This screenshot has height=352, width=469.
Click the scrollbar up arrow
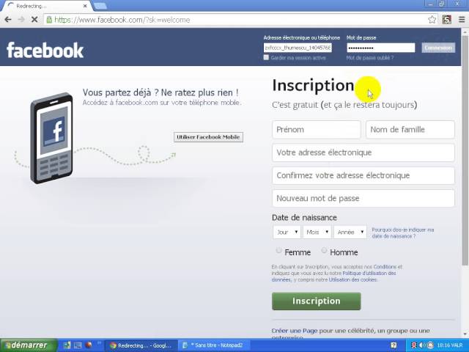point(465,32)
